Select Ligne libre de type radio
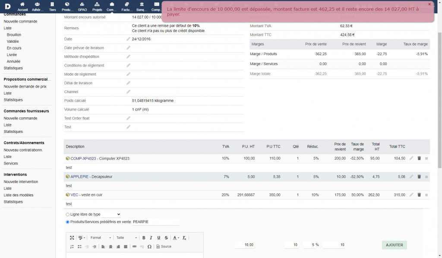 67,214
